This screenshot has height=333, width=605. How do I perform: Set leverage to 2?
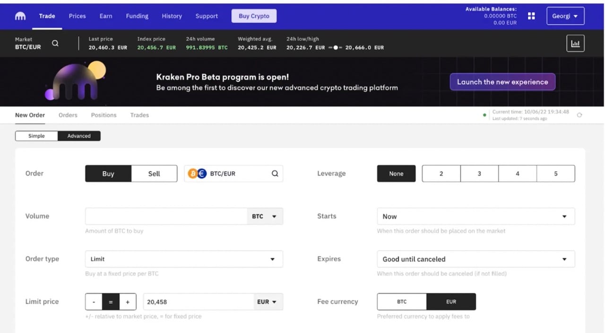pos(441,174)
